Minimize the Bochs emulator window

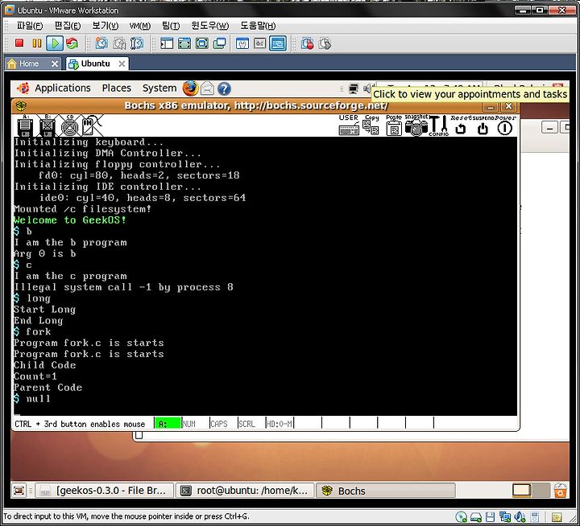(491, 107)
